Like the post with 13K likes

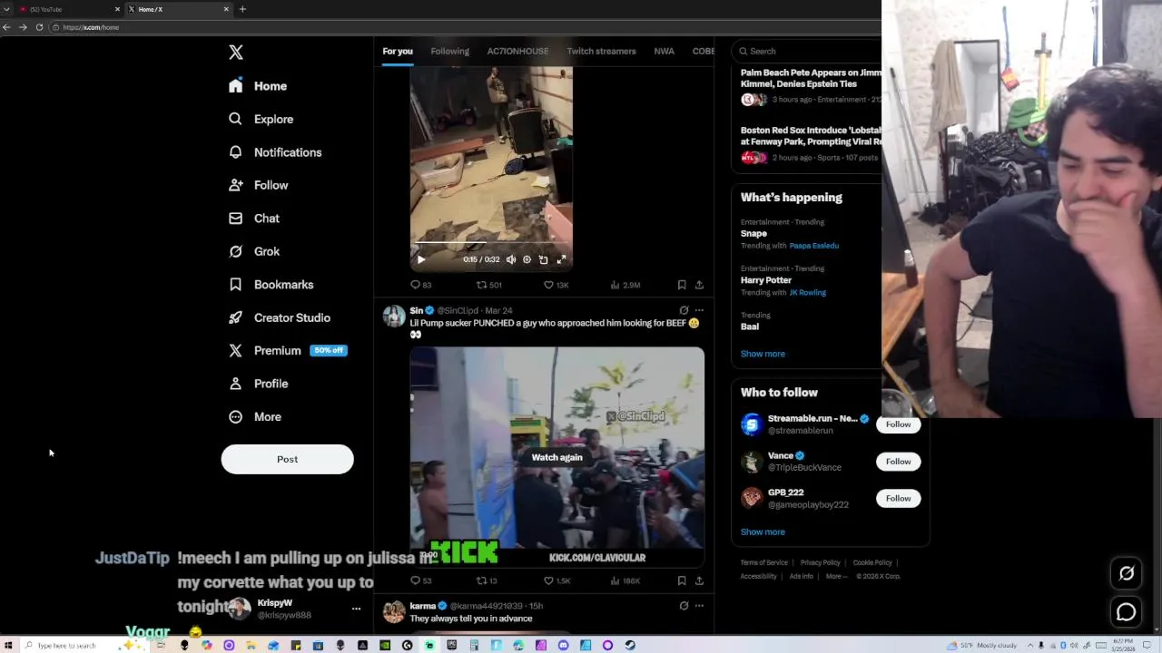pyautogui.click(x=556, y=285)
